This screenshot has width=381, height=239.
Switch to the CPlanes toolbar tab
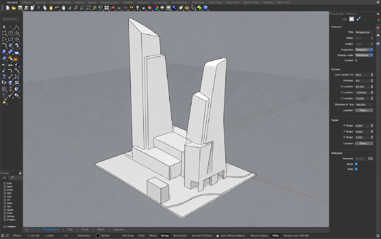pyautogui.click(x=27, y=2)
